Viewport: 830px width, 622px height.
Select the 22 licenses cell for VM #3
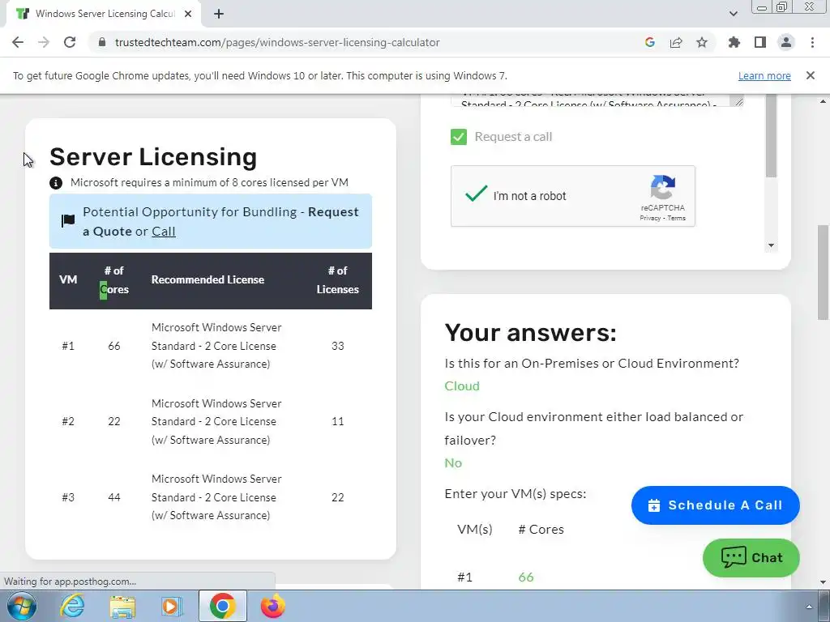pos(338,497)
